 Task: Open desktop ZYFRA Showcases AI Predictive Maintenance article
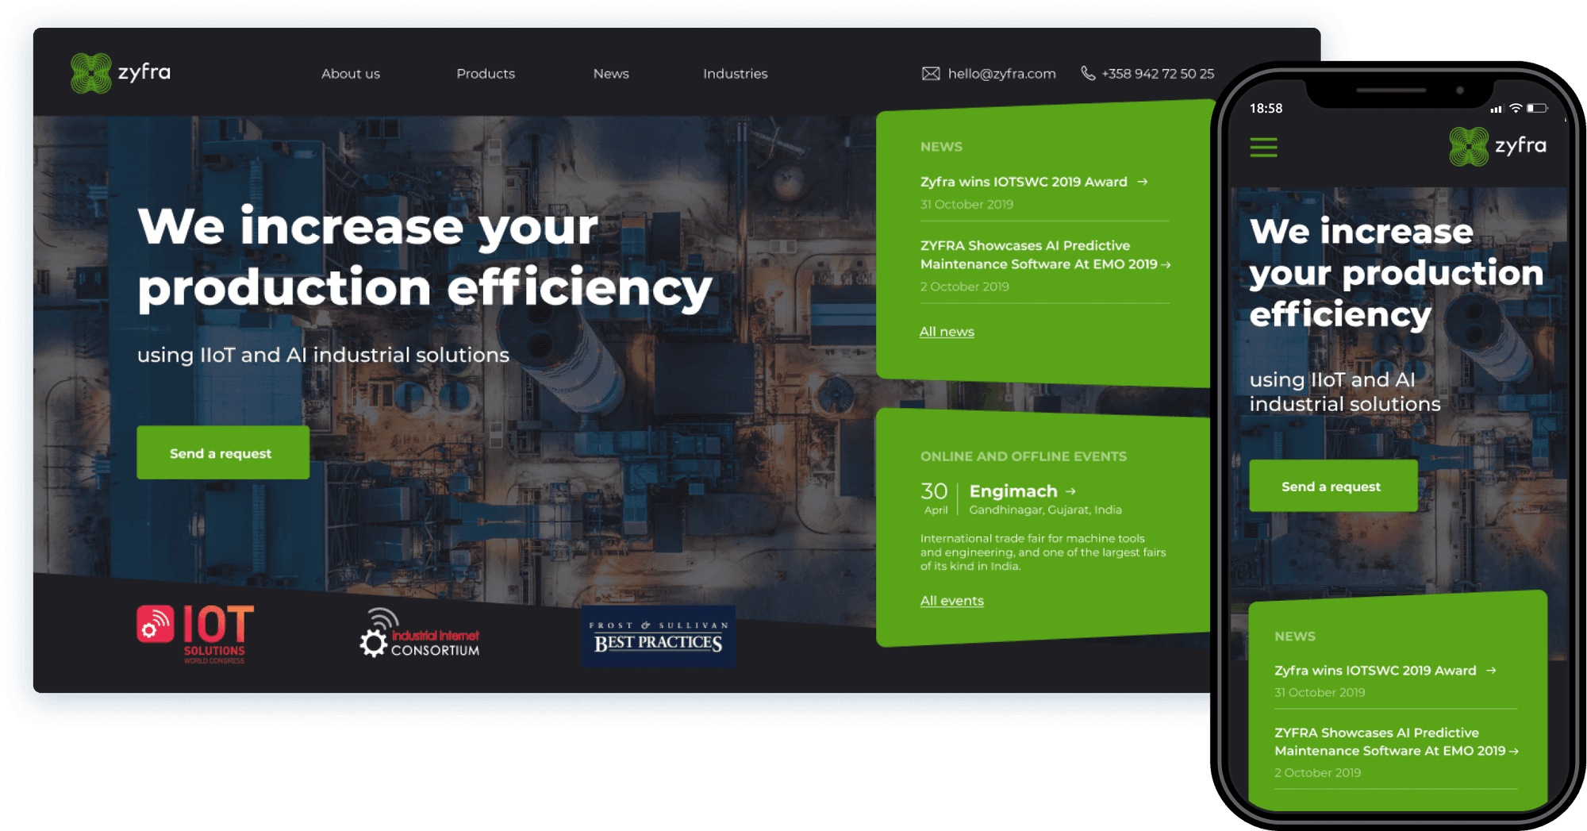tap(1039, 255)
